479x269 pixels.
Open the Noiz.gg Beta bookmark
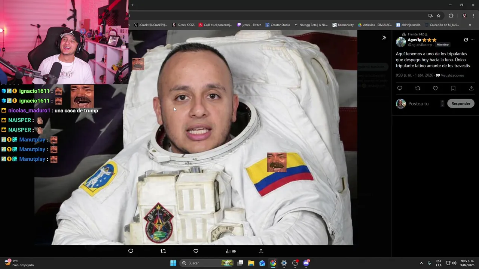click(311, 25)
